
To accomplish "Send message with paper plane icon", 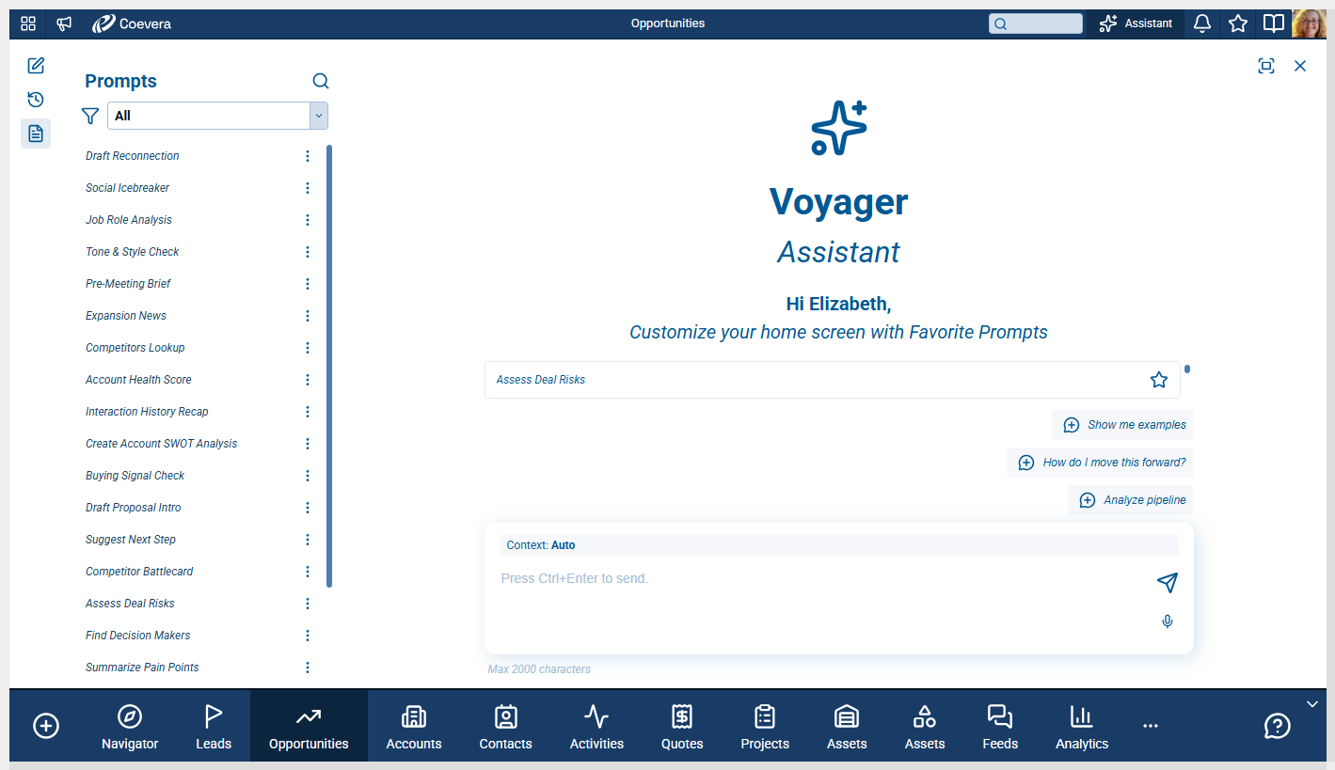I will pyautogui.click(x=1168, y=583).
